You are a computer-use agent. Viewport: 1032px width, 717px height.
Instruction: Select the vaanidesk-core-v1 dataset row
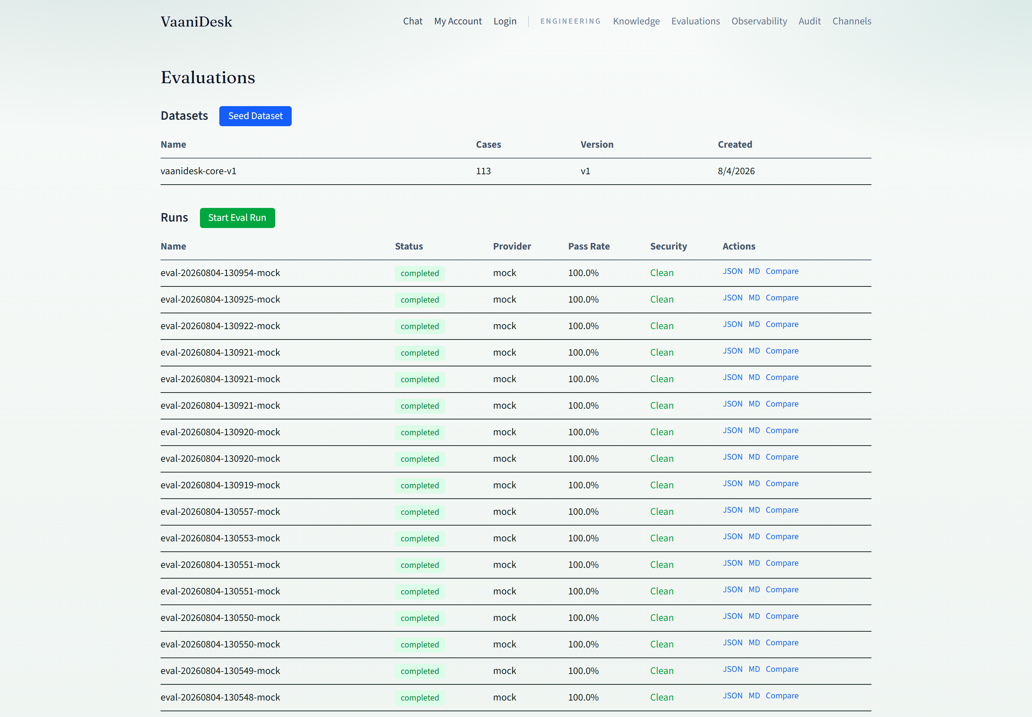(x=516, y=171)
